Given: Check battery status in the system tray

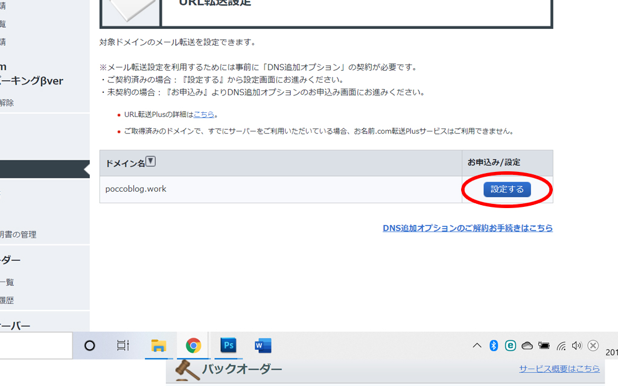Looking at the screenshot, I should coord(544,346).
